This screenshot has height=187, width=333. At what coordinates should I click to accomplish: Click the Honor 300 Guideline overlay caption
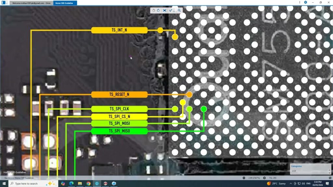14,172
